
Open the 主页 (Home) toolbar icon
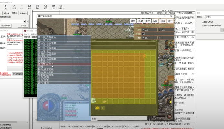click(x=45, y=5)
